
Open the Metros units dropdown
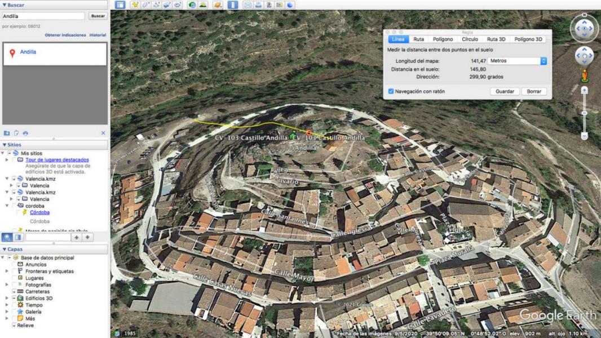click(518, 60)
